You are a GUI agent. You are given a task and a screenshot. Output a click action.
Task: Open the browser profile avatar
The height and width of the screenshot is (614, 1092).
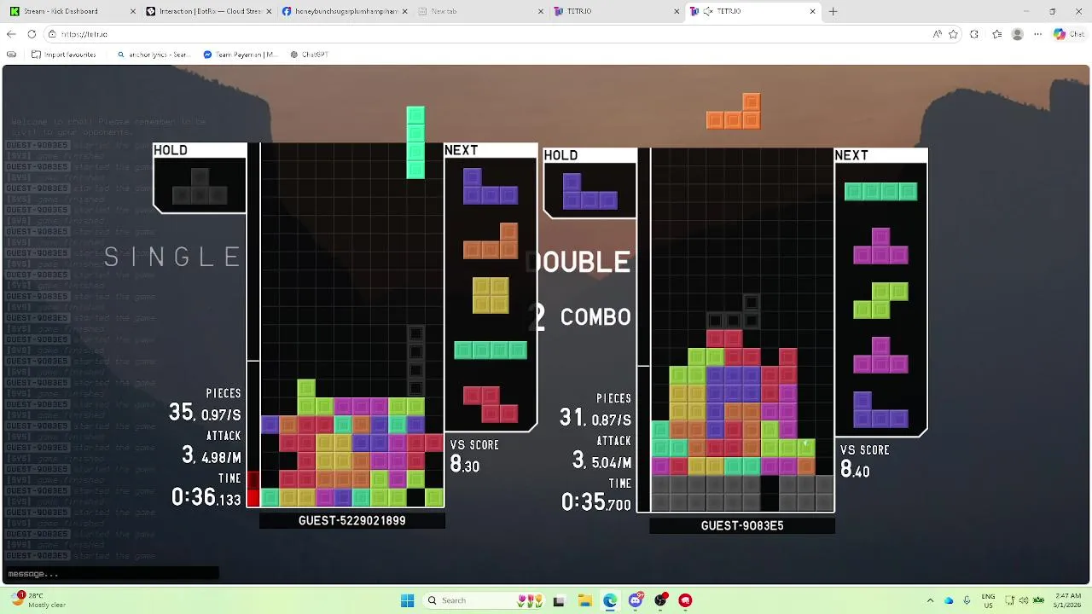click(x=1017, y=34)
